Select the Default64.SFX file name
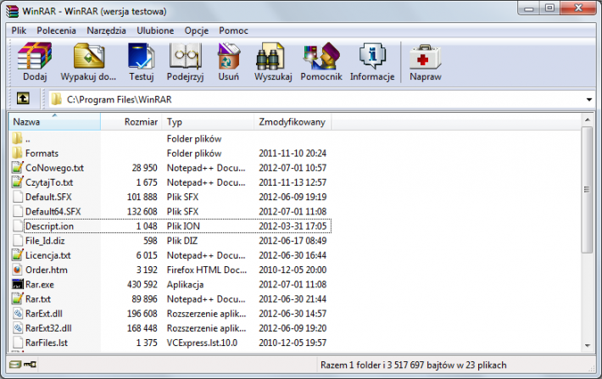Screen dimensions: 602x379 click(53, 212)
